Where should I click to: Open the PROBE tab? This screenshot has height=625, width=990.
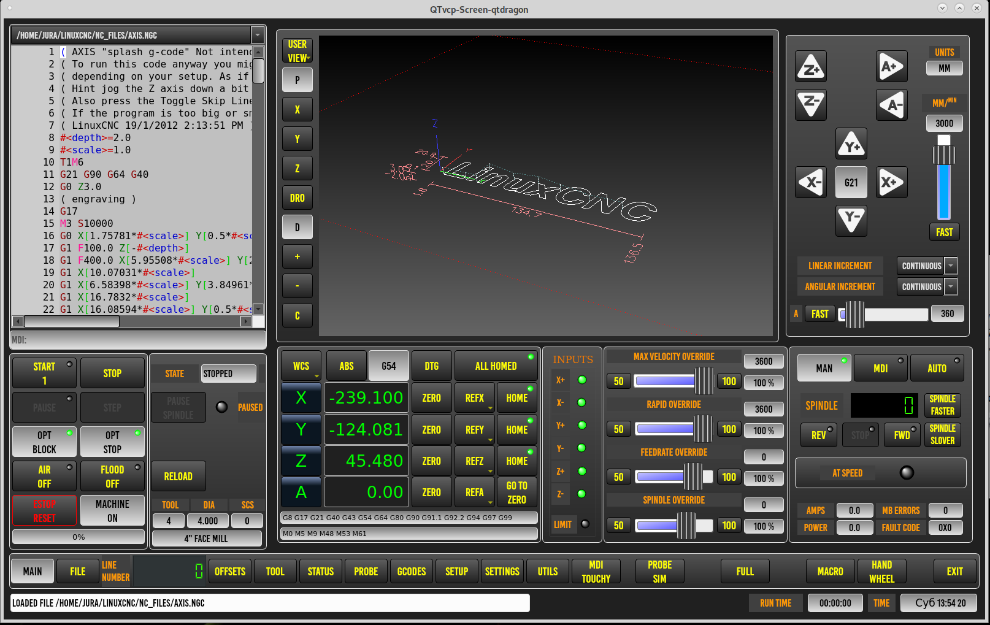pos(366,571)
